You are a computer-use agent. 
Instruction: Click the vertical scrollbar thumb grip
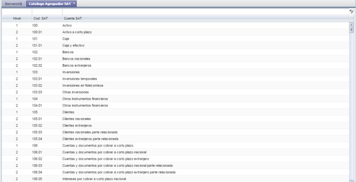coord(351,30)
